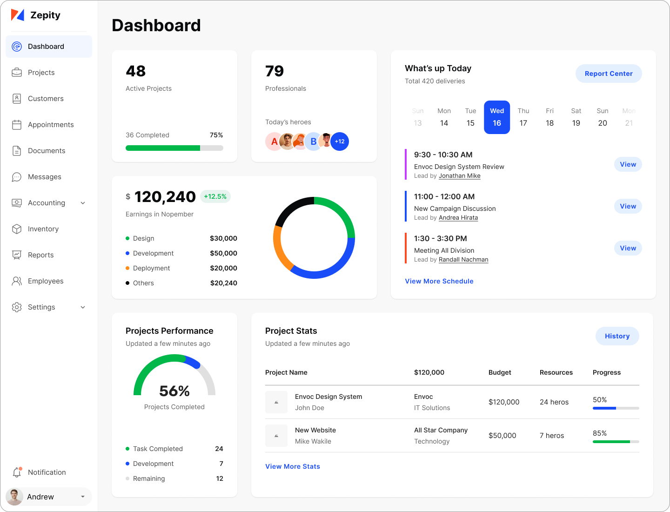
Task: Click the History button in Project Stats
Action: [x=617, y=336]
